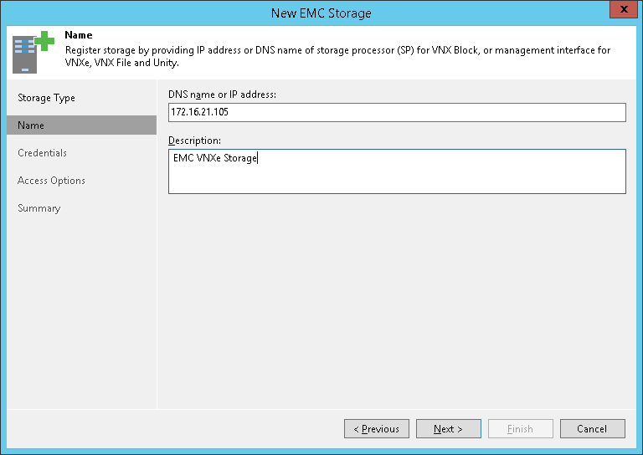Click the "Description:" field label
The image size is (643, 455).
click(194, 140)
